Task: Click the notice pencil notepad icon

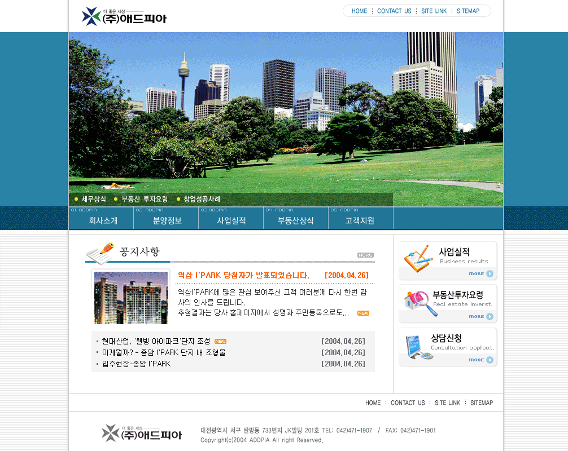Action: pos(100,253)
